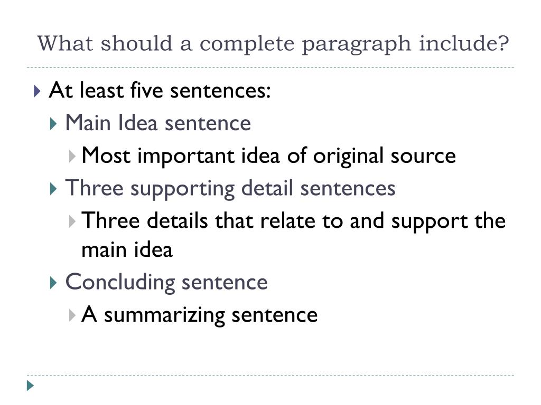Click the teal arrow before 'Main Idea sentence'
The width and height of the screenshot is (541, 405).
[53, 124]
